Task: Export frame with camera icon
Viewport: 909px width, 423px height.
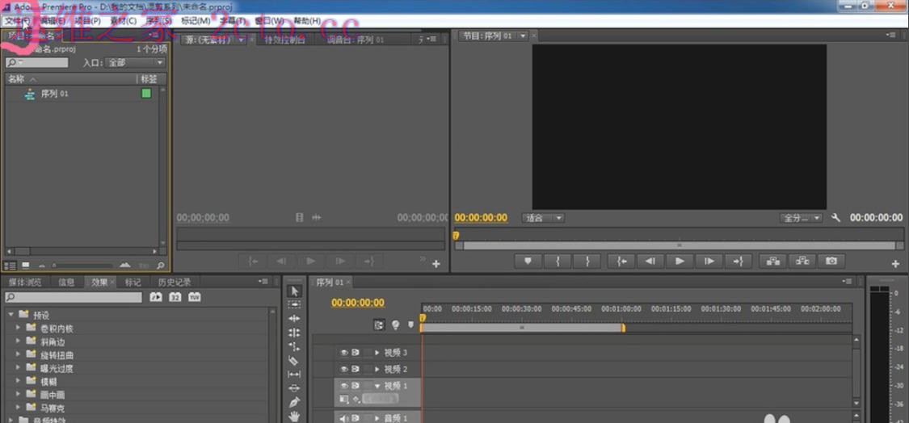Action: point(831,262)
